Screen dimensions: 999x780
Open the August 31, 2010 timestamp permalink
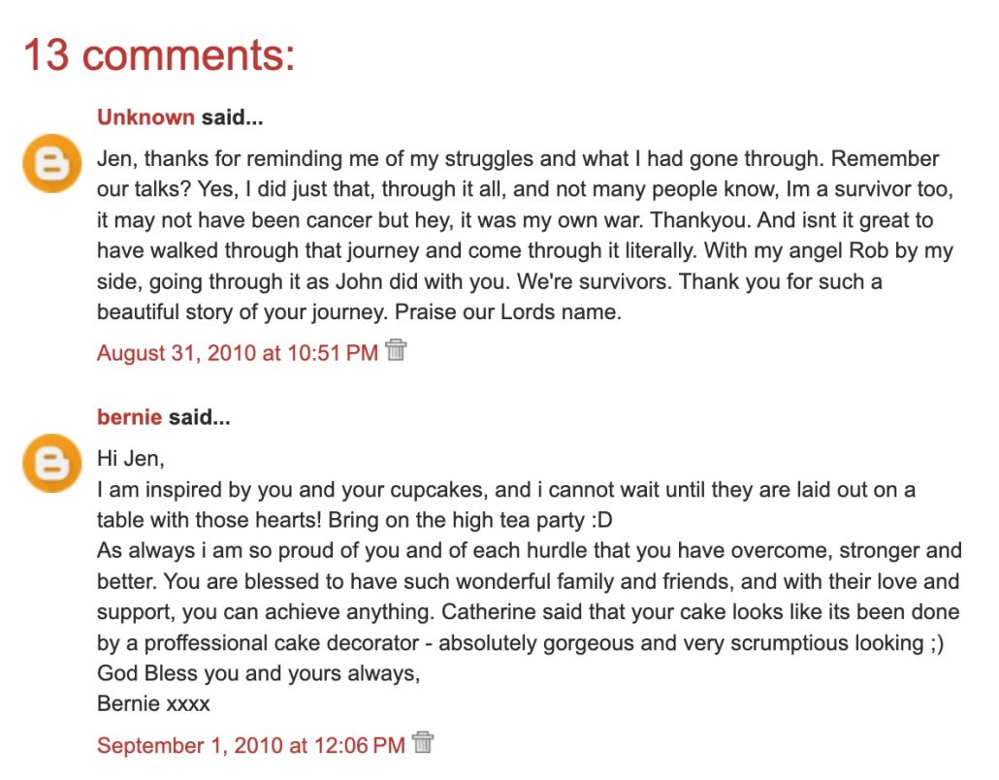point(237,353)
